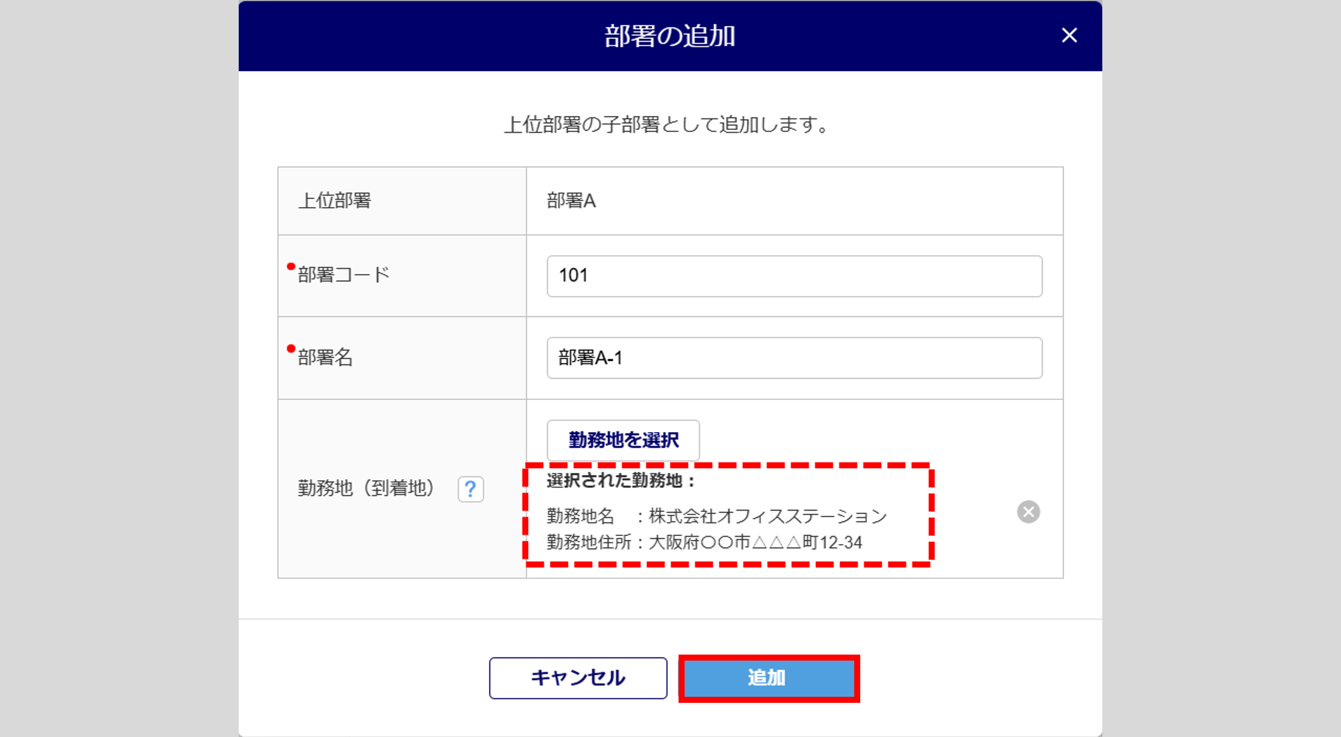Image resolution: width=1341 pixels, height=737 pixels.
Task: Focus the 部署コード field containing 101
Action: tap(794, 276)
